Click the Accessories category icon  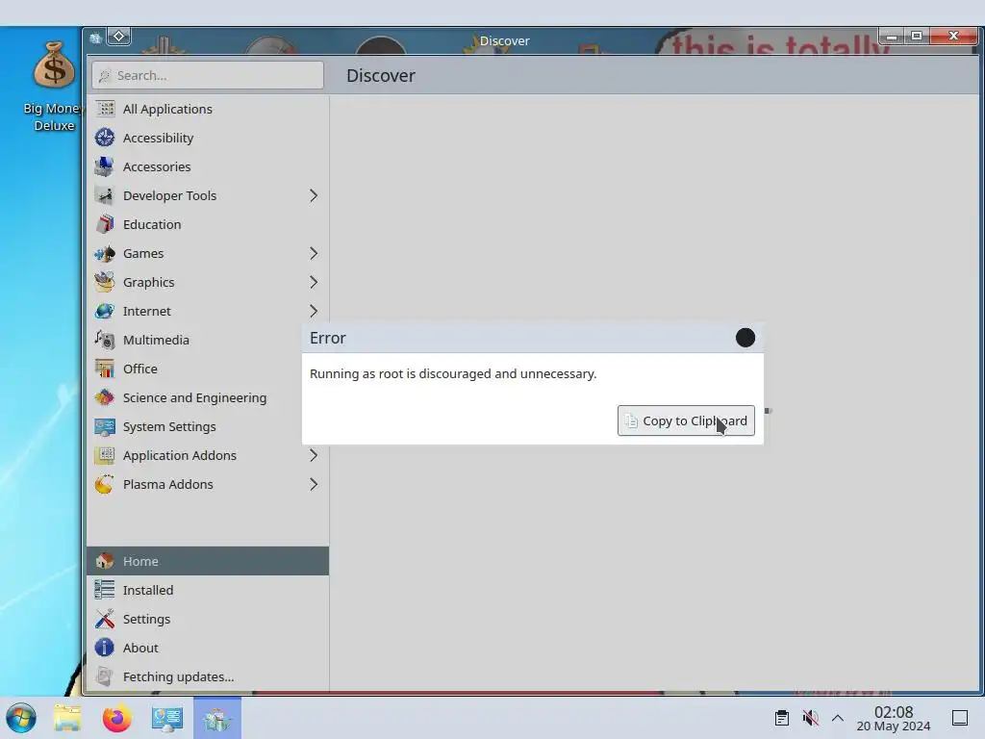(105, 166)
